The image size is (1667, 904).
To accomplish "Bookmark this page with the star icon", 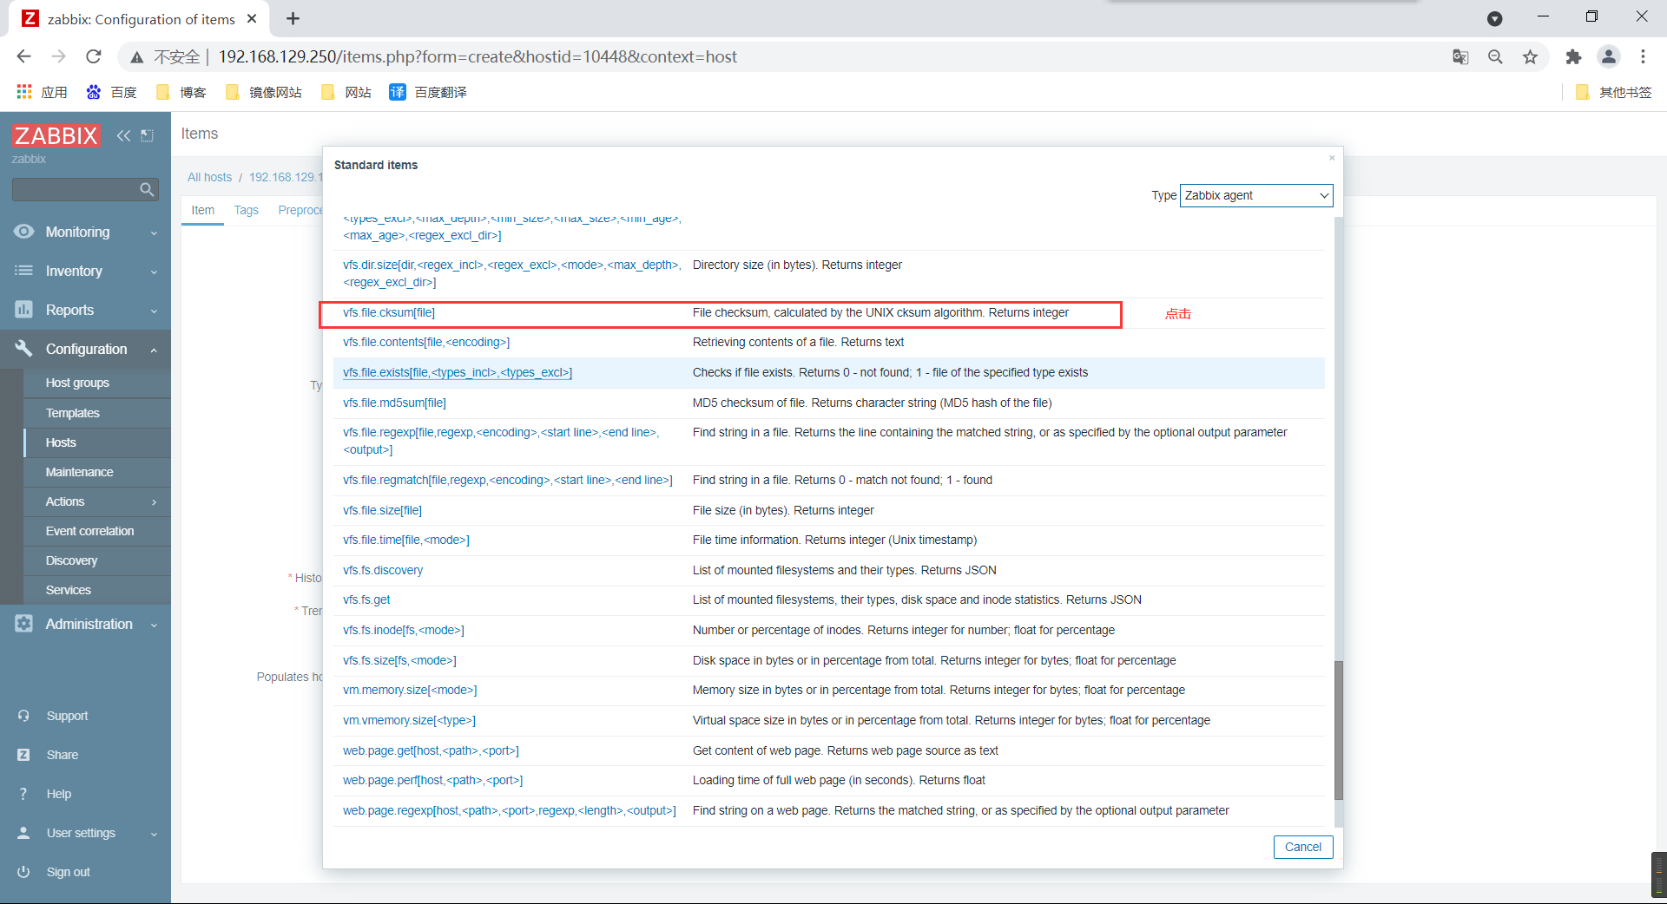I will coord(1530,56).
